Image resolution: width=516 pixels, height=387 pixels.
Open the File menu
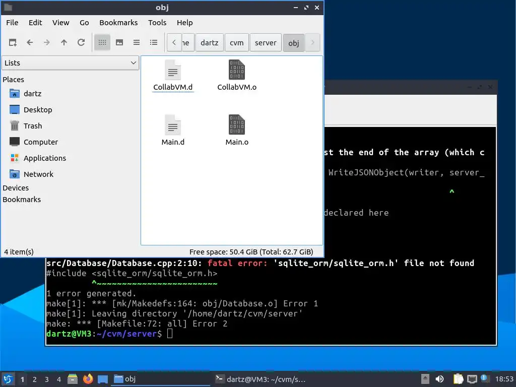(12, 23)
